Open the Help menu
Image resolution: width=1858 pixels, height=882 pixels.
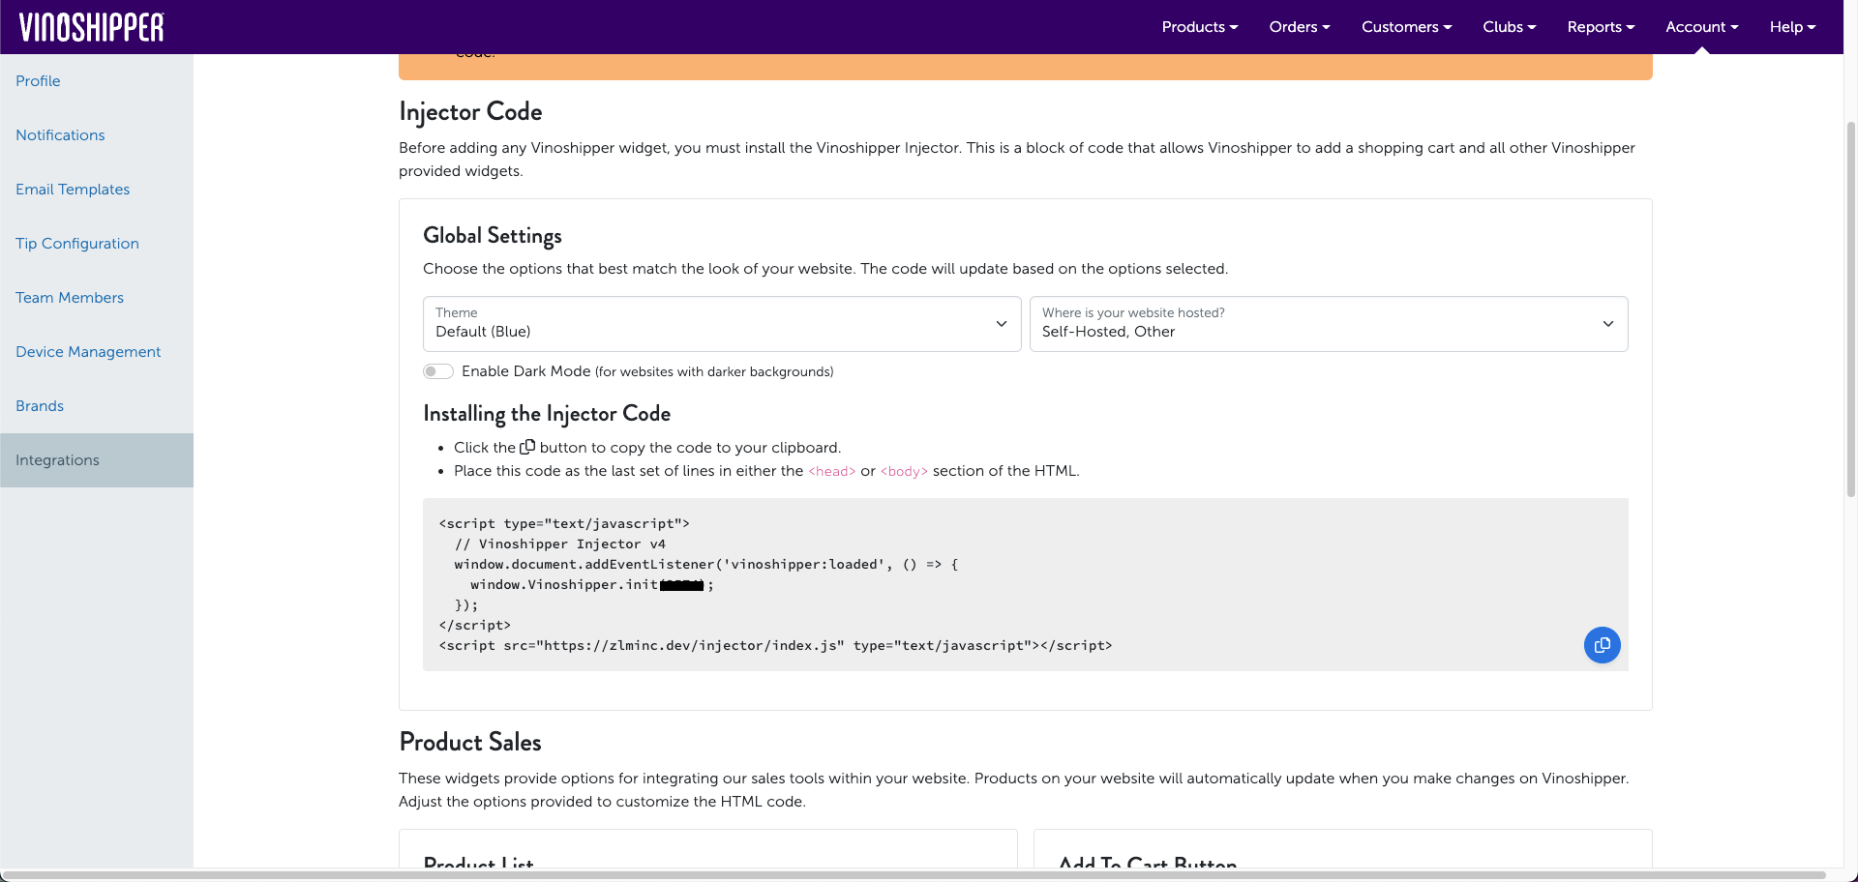1792,27
